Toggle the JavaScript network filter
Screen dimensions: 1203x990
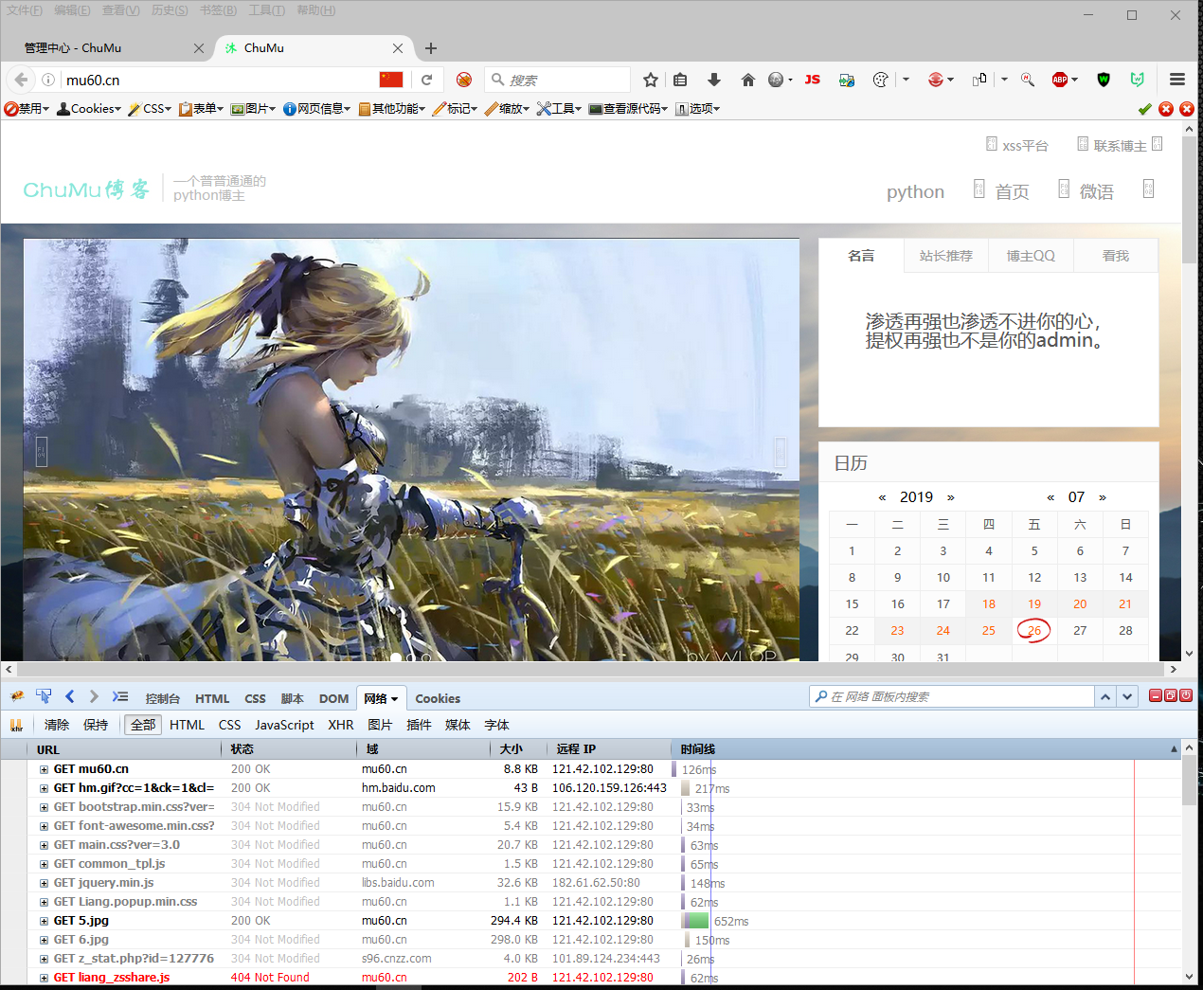coord(284,725)
